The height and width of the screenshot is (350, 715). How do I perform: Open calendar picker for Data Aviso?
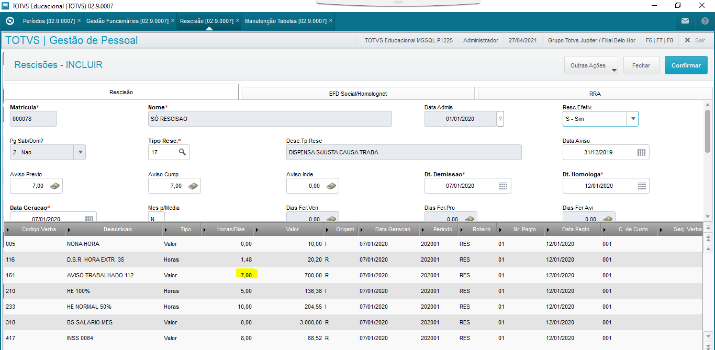pyautogui.click(x=641, y=152)
